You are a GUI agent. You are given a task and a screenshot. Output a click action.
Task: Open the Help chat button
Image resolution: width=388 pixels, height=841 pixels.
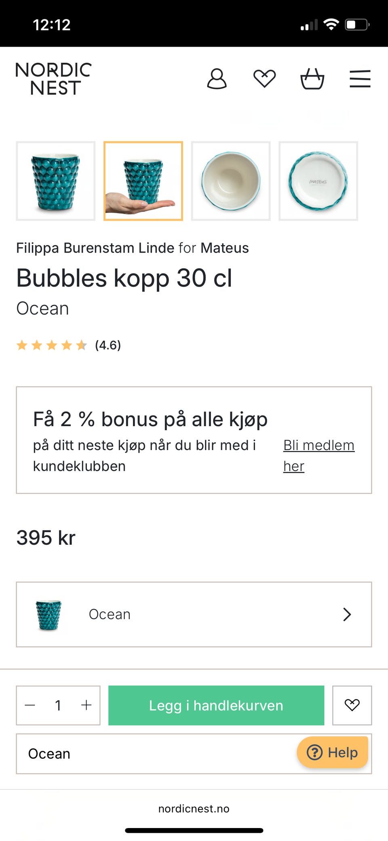click(x=332, y=752)
